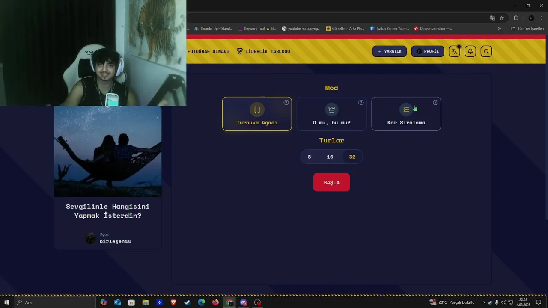Open Outlook from the taskbar
The width and height of the screenshot is (548, 308).
tap(117, 302)
